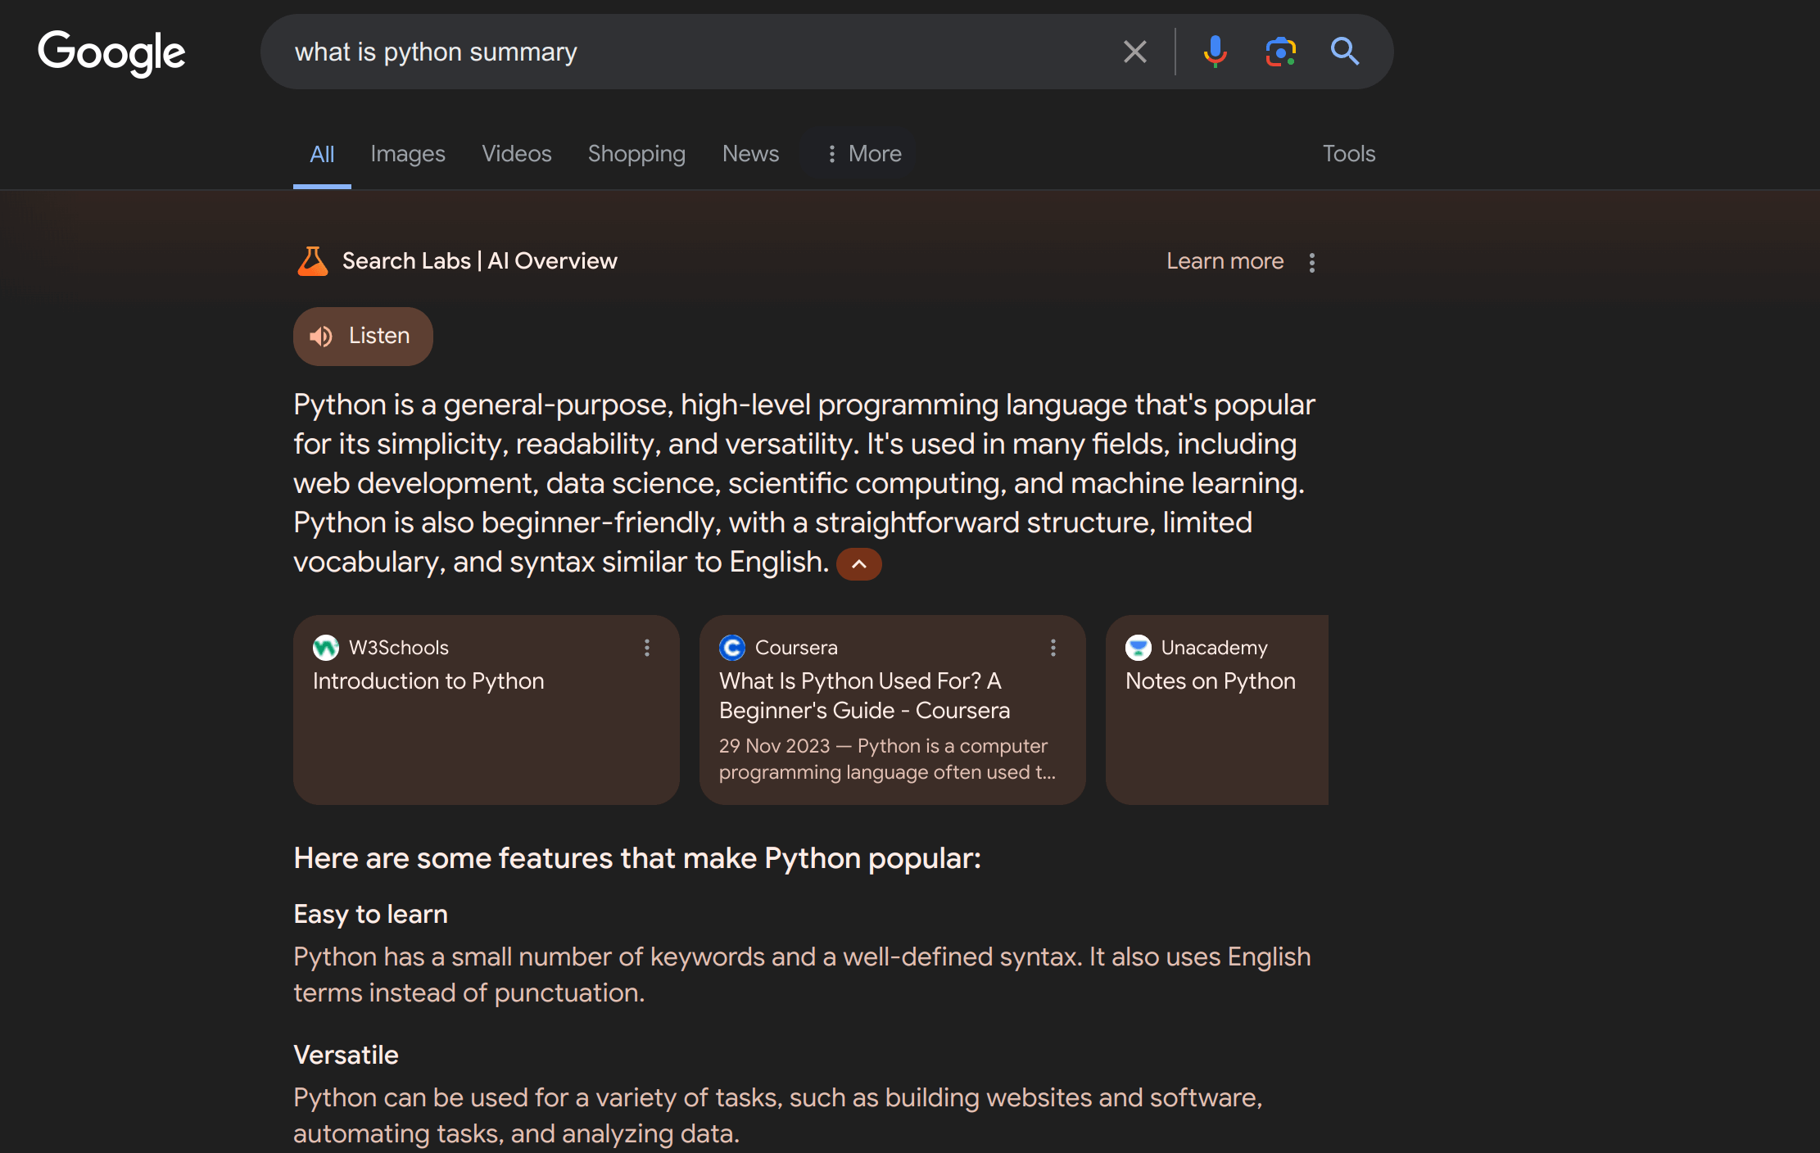This screenshot has height=1153, width=1820.
Task: Start a voice search with the microphone
Action: point(1215,52)
